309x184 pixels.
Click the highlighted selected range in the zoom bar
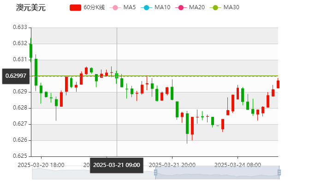217,172
